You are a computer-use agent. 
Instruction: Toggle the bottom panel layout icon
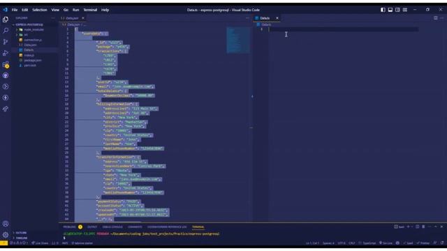[390, 10]
